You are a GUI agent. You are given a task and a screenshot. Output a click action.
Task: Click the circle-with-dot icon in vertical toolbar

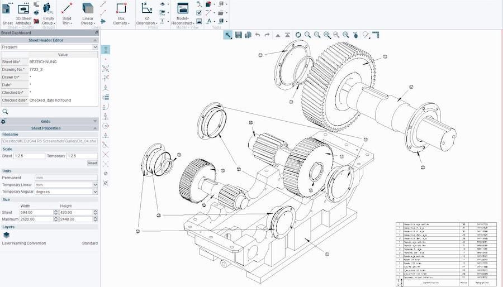pyautogui.click(x=106, y=126)
